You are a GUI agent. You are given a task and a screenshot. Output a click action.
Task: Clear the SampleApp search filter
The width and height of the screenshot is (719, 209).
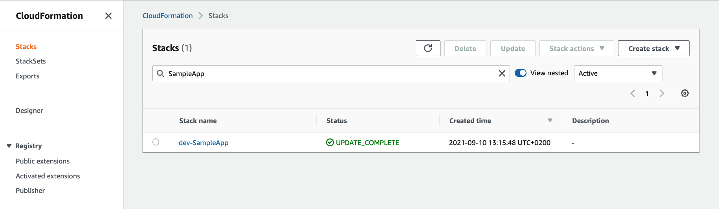[x=502, y=73]
